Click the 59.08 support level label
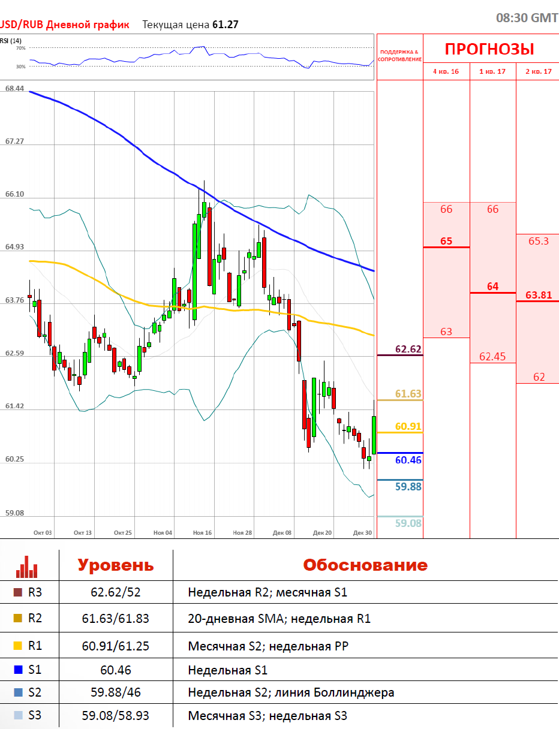 (x=408, y=523)
